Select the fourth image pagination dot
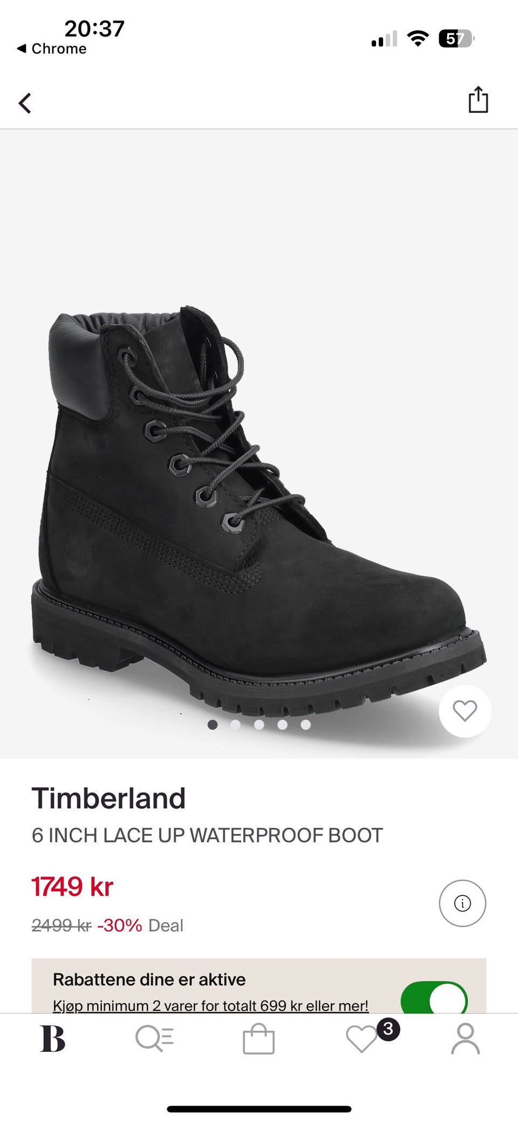Screen dimensions: 518x1123 [282, 725]
